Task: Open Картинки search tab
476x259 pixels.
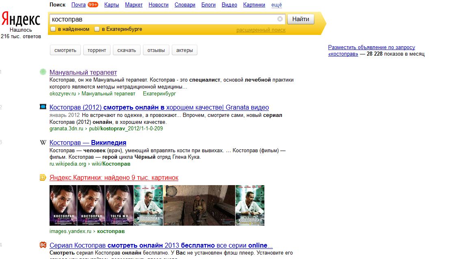Action: (254, 5)
